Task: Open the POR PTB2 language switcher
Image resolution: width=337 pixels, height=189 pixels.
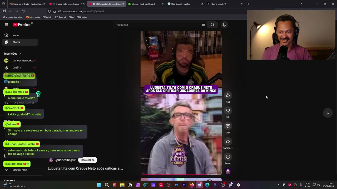Action: 308,185
